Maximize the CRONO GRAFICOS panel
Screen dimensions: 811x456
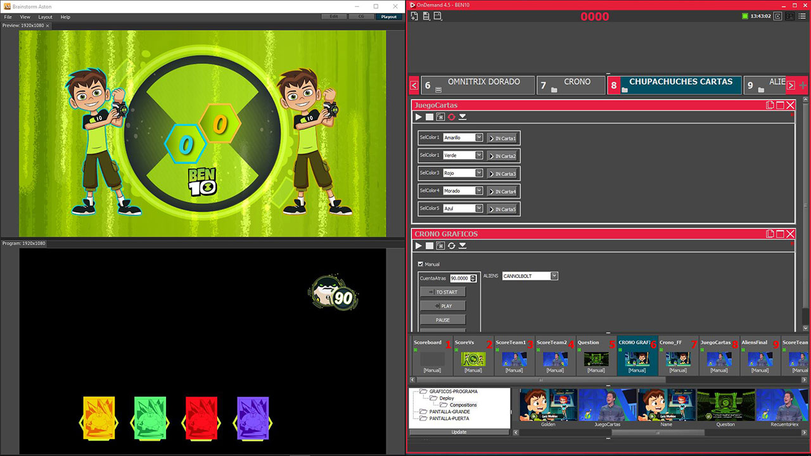781,234
